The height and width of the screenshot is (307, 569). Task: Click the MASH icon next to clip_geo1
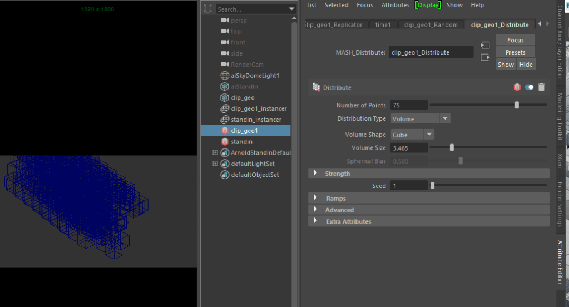[225, 131]
